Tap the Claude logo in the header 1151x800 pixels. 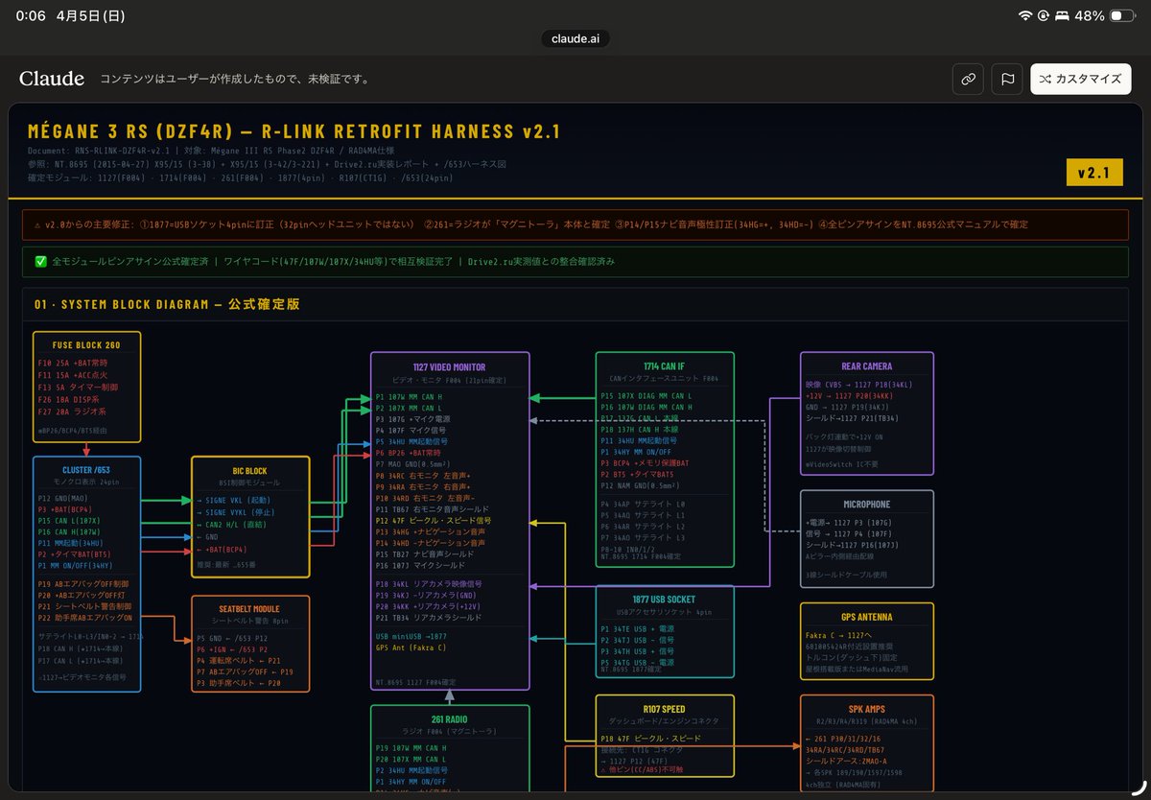pos(52,79)
